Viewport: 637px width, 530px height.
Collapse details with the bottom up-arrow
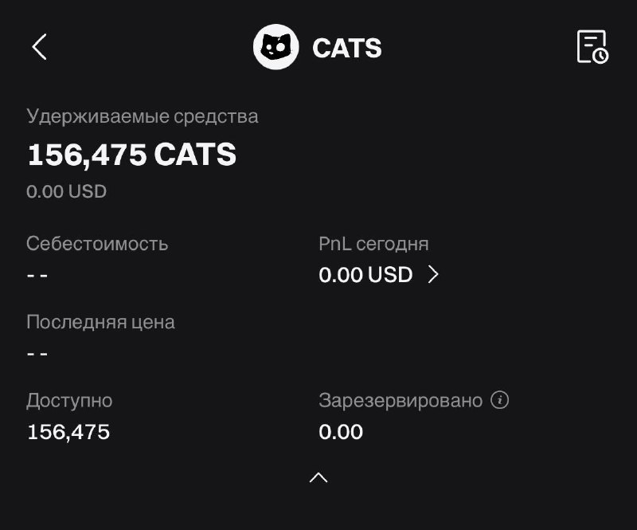point(318,477)
